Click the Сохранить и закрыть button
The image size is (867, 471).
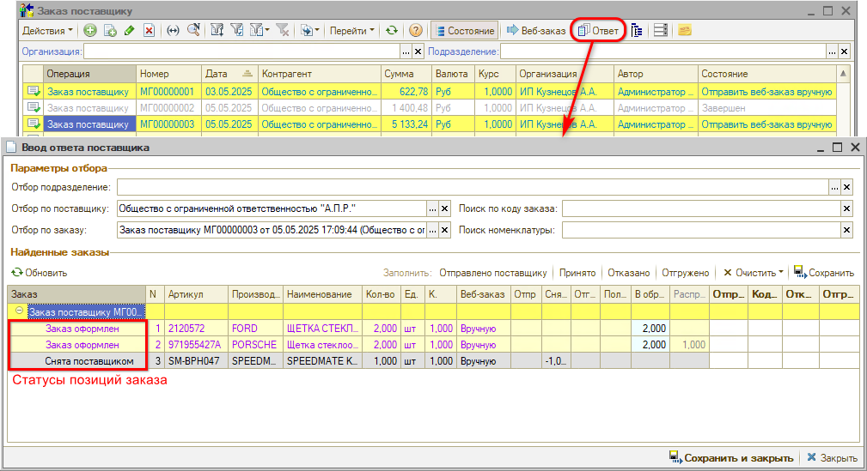pyautogui.click(x=731, y=458)
